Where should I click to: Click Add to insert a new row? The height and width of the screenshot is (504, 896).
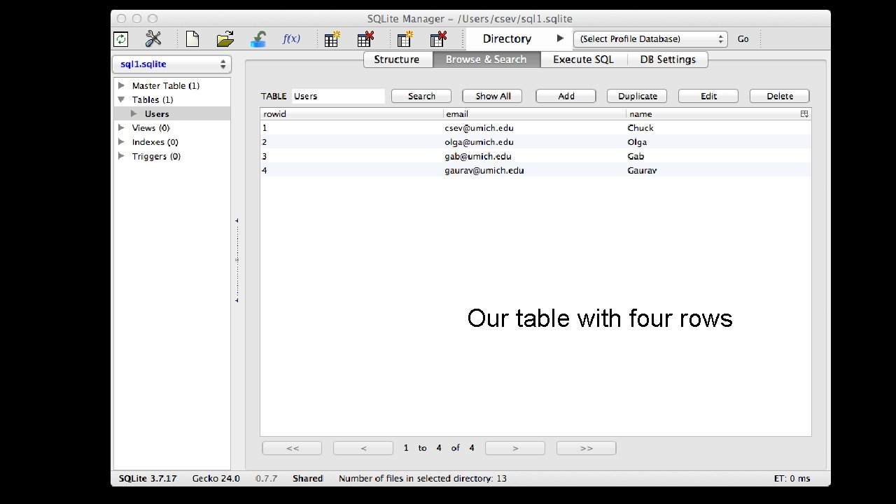[565, 96]
